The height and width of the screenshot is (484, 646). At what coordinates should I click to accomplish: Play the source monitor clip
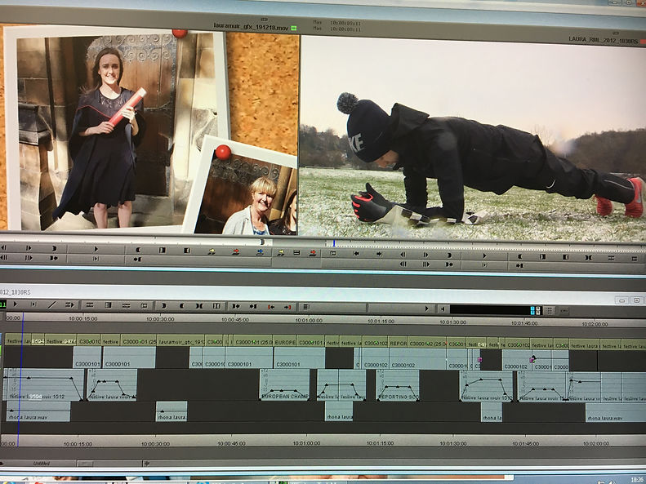(96, 249)
